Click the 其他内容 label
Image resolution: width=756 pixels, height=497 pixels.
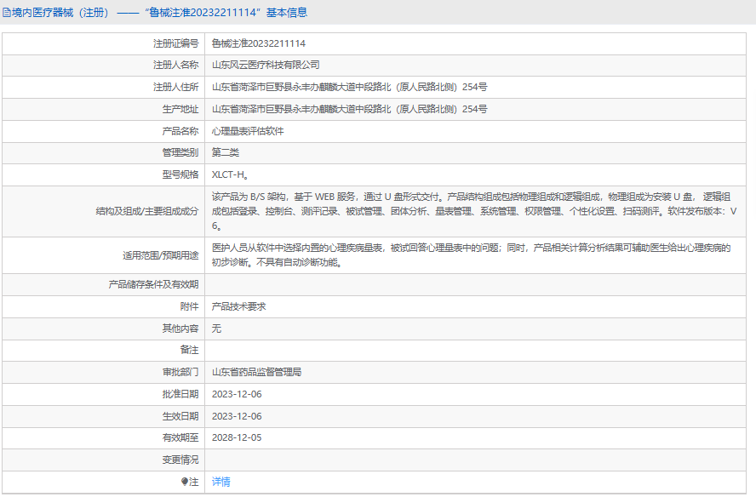pos(180,328)
